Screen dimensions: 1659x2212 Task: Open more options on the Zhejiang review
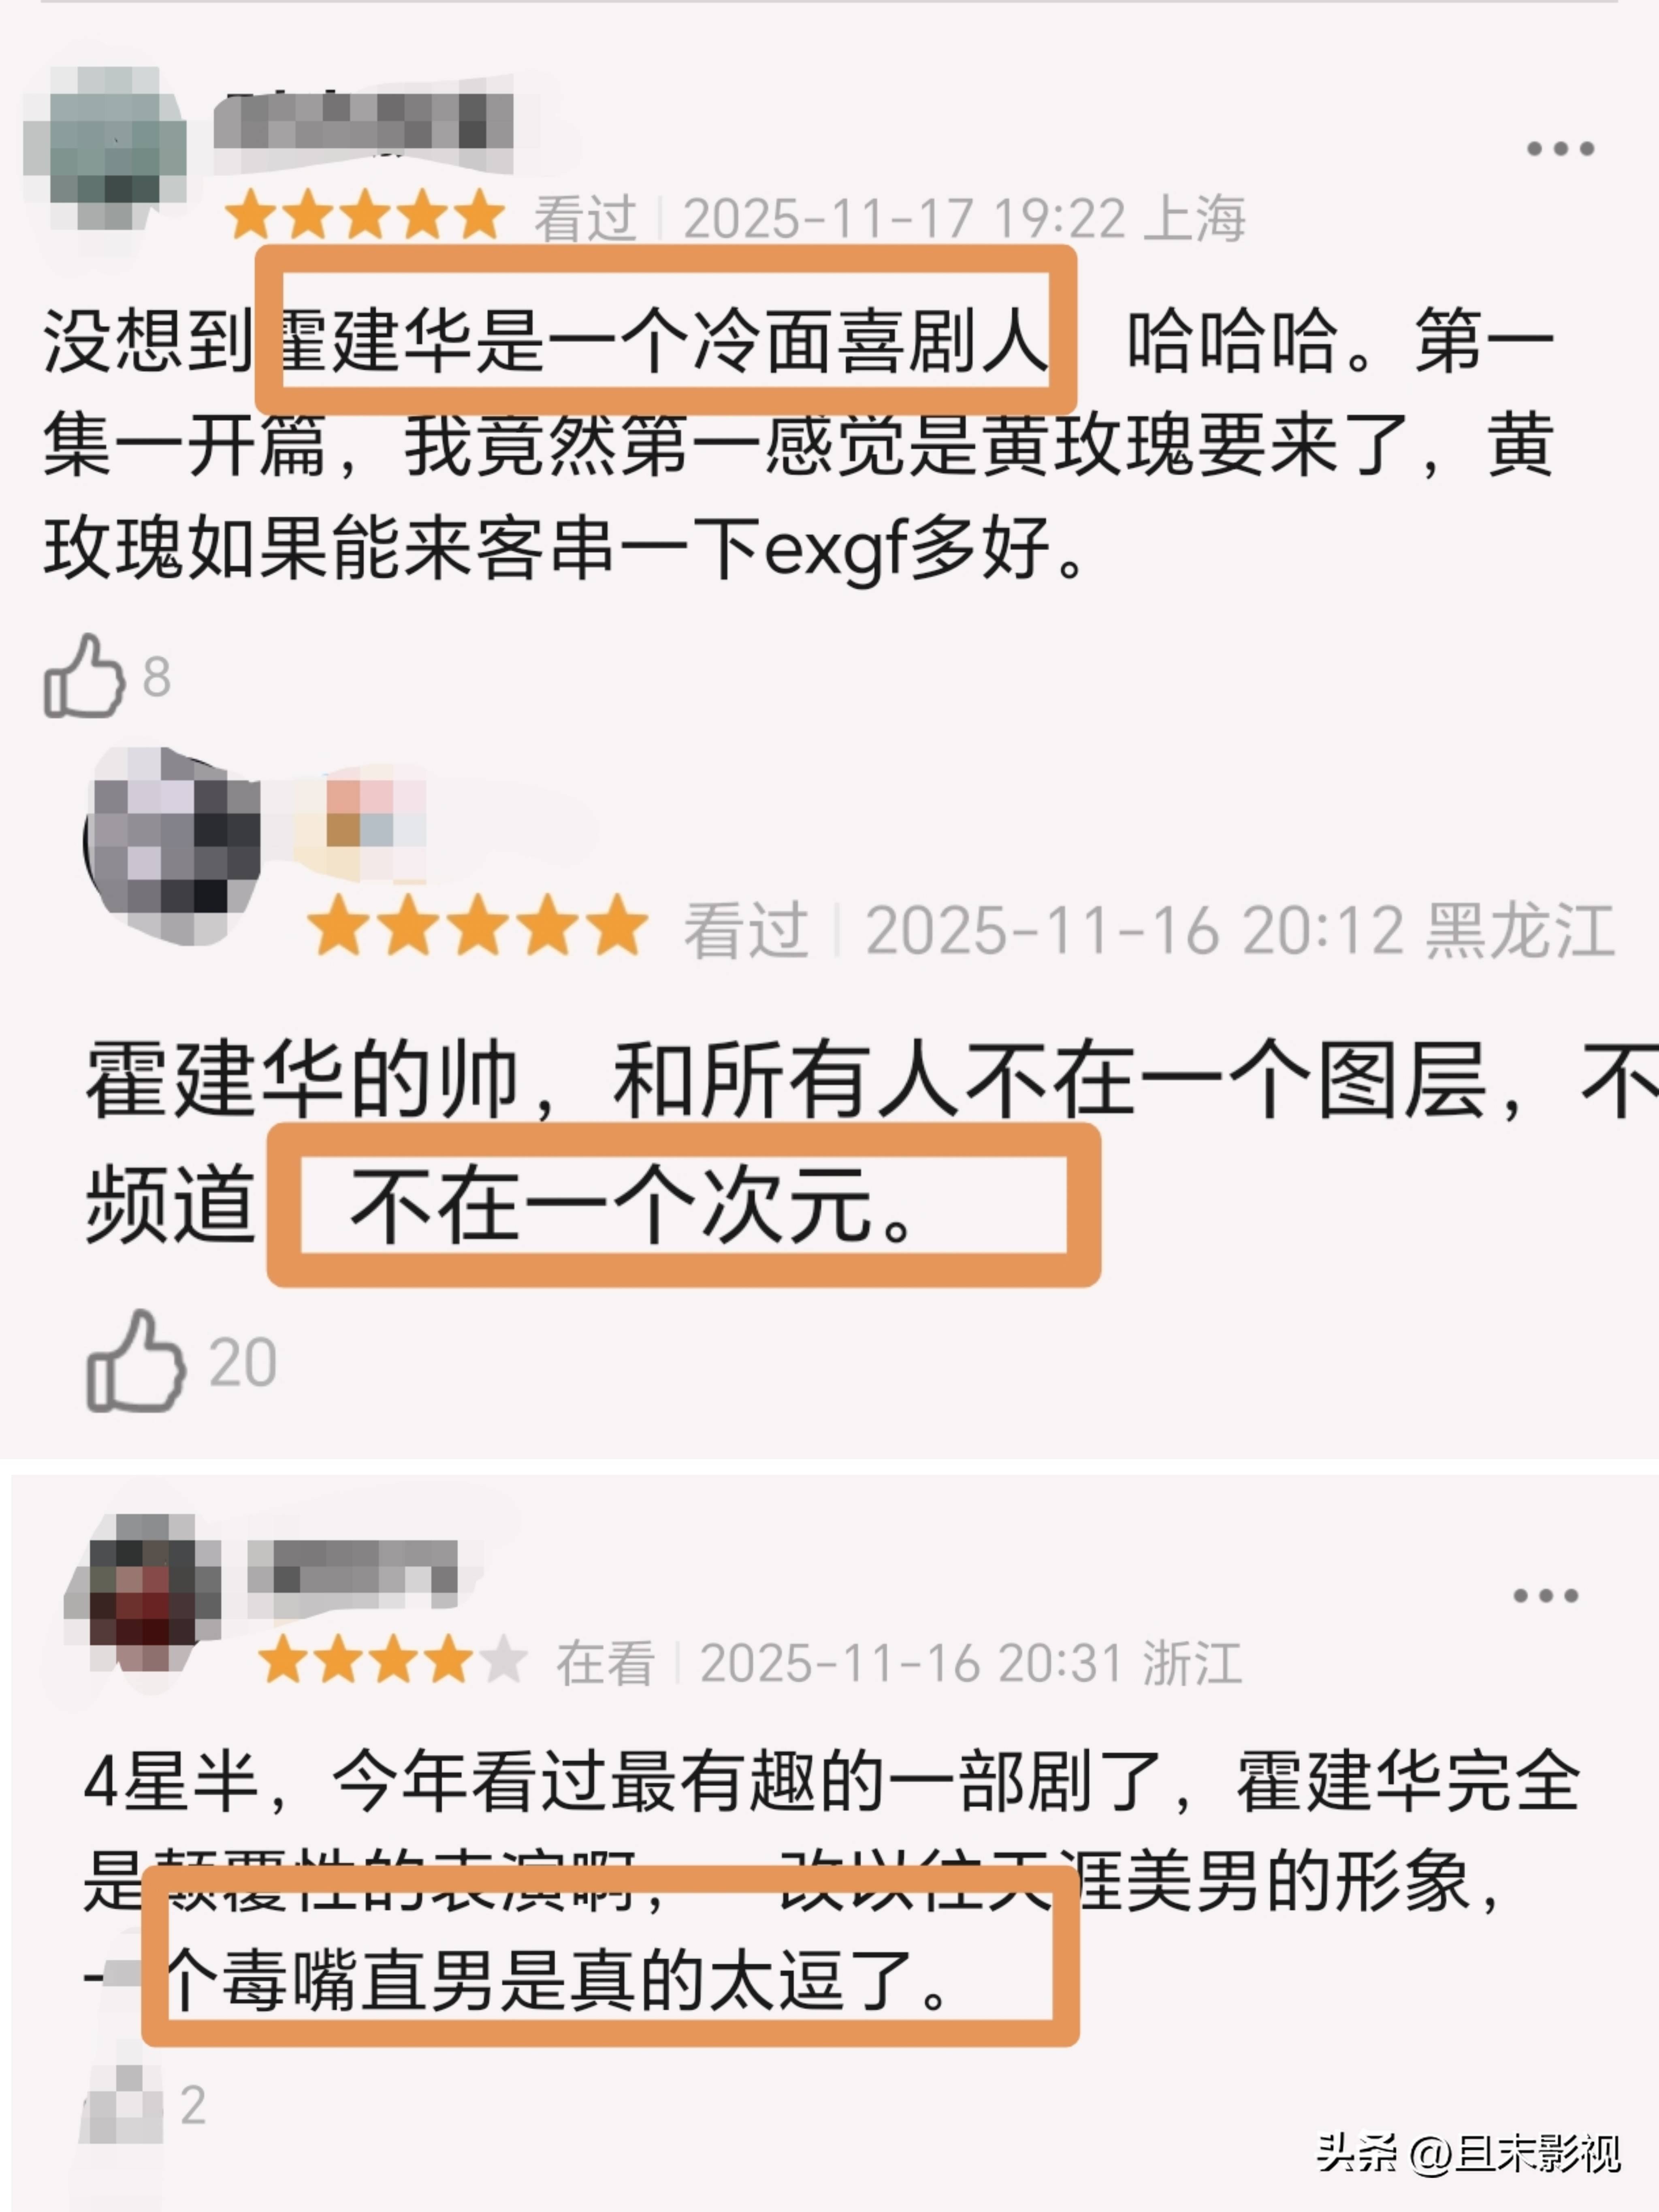pyautogui.click(x=1545, y=1596)
